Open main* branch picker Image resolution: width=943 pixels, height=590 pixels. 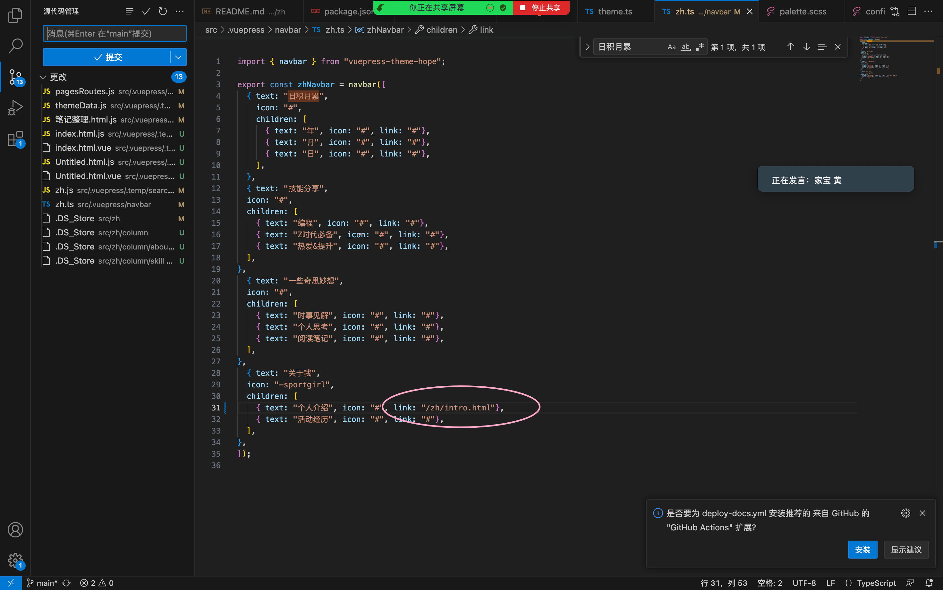coord(42,583)
